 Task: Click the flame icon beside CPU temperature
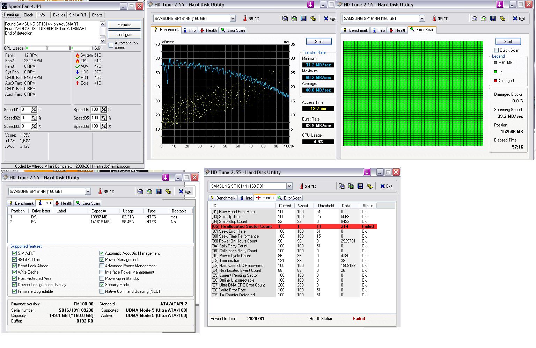pos(78,61)
